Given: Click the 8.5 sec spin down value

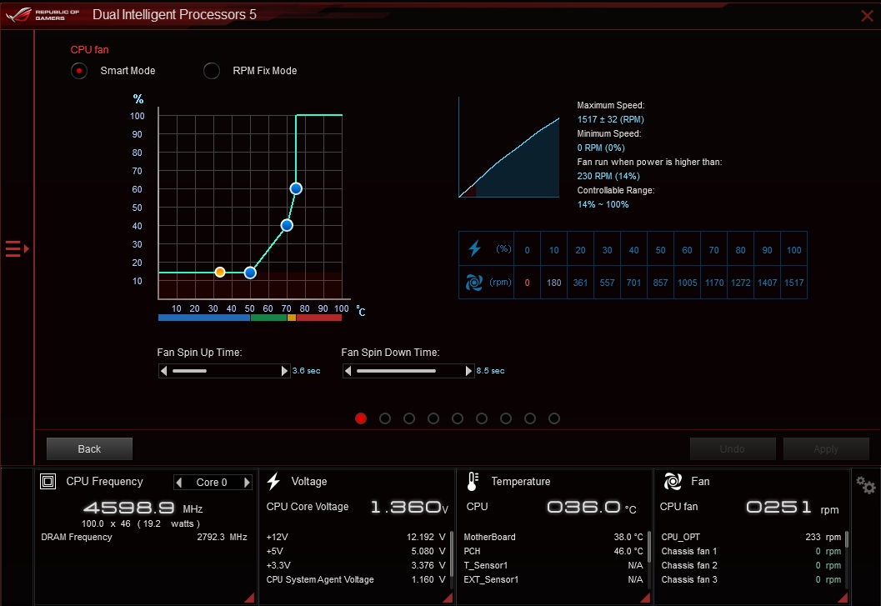Looking at the screenshot, I should [490, 371].
